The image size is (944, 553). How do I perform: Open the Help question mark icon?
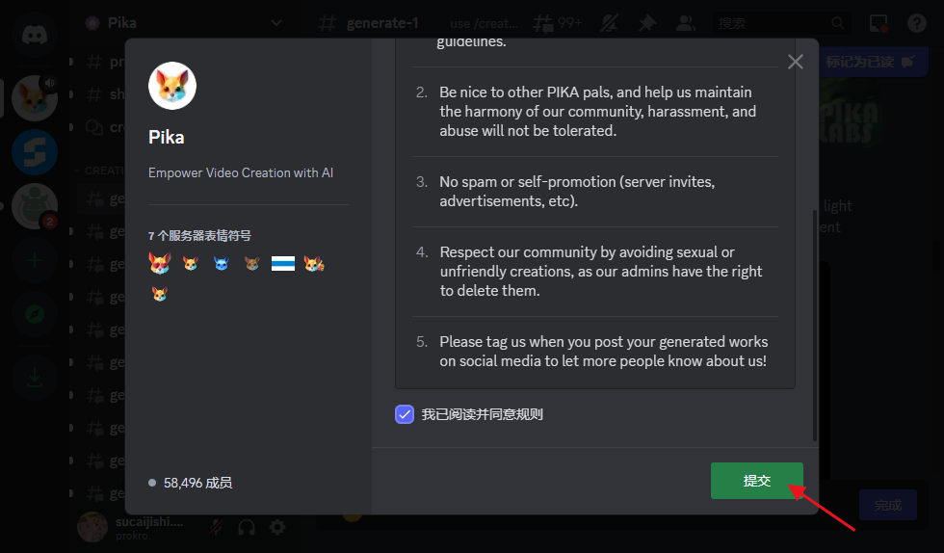coord(916,22)
